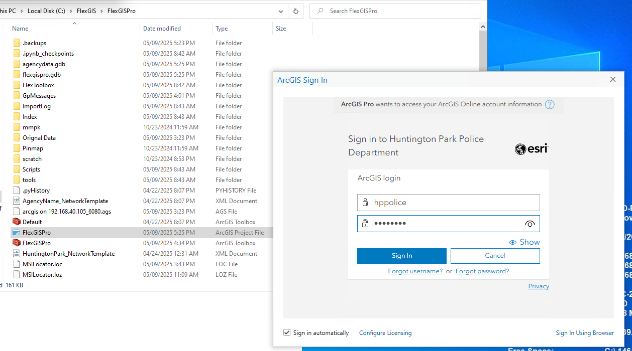
Task: Select the arcgis AGS server file icon
Action: pos(17,212)
